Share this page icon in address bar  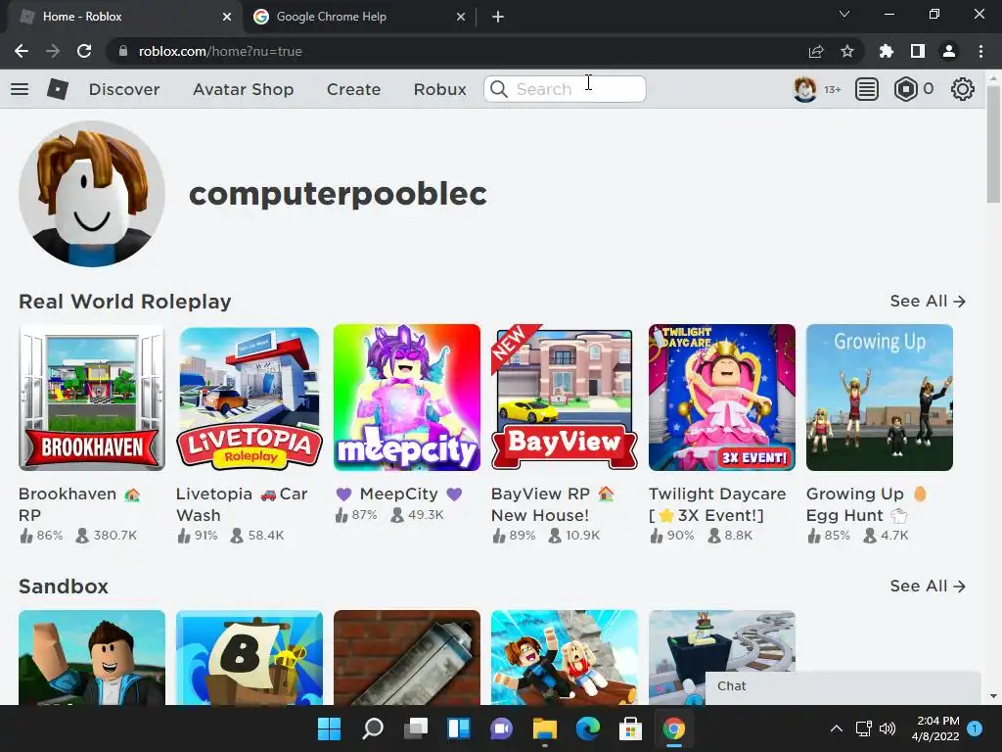coord(816,51)
